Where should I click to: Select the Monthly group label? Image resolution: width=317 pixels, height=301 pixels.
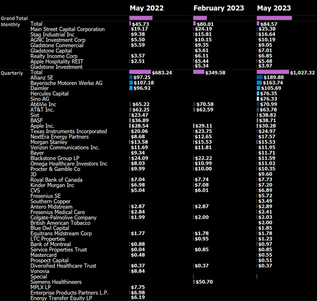10,25
